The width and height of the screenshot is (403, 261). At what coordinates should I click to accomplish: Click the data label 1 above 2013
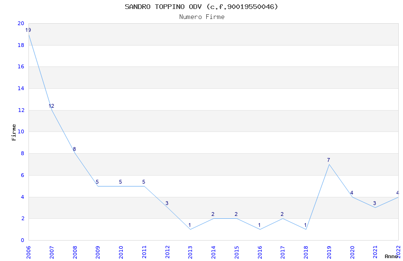pyautogui.click(x=190, y=225)
